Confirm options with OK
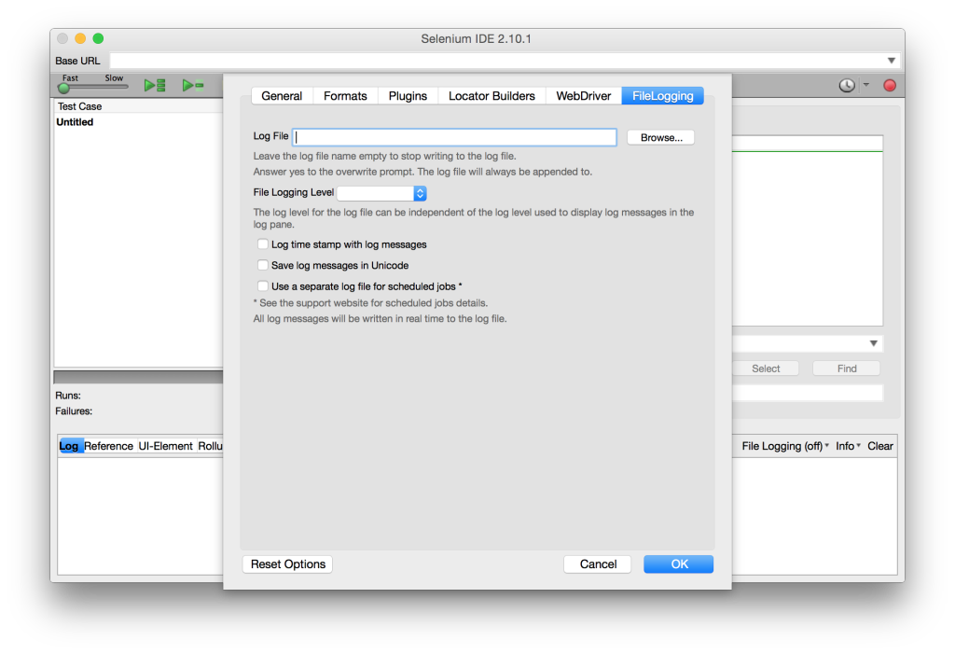 pyautogui.click(x=679, y=564)
